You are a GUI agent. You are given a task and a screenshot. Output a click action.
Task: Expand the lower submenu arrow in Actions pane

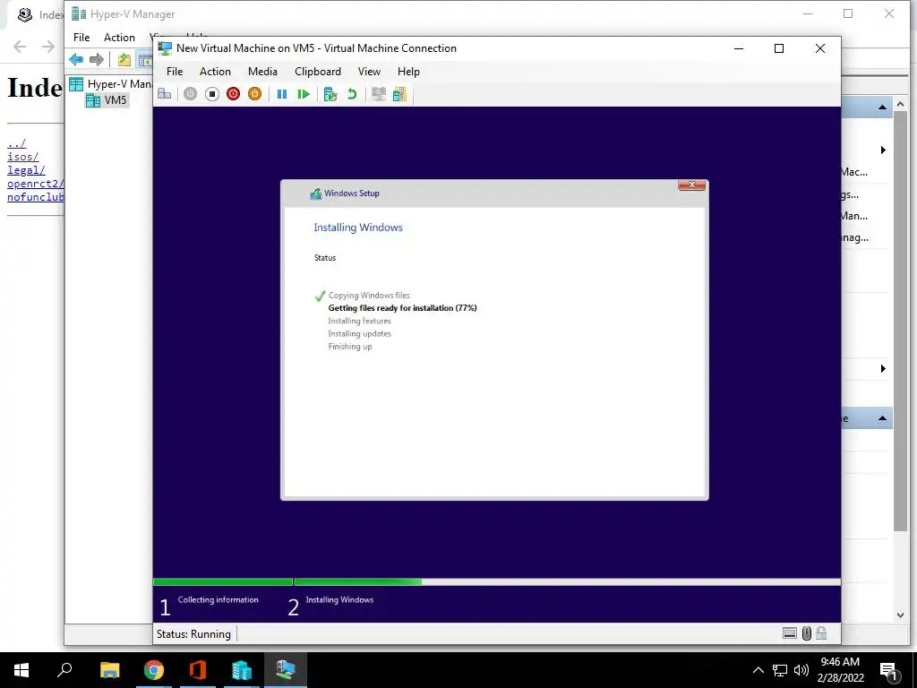point(883,368)
